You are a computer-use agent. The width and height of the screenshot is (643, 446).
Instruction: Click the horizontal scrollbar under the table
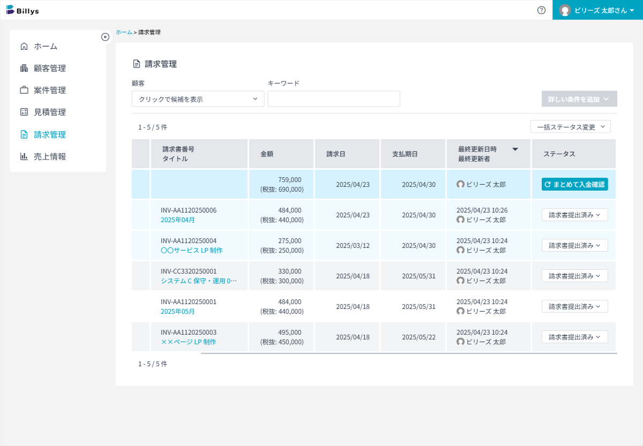point(409,353)
